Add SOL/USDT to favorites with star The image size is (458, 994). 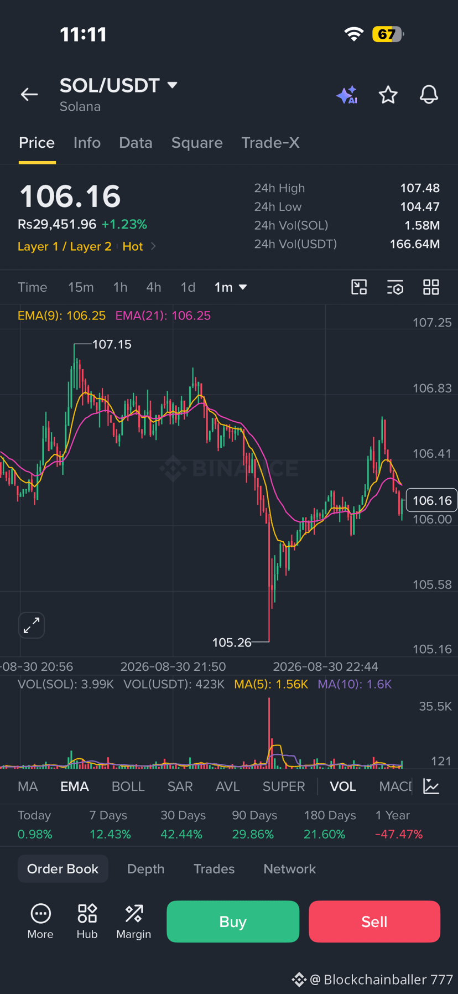tap(388, 95)
